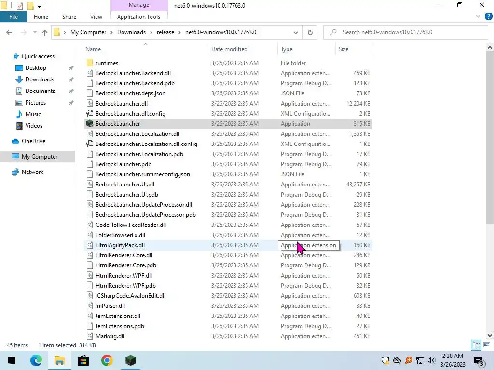
Task: Select Downloads in navigation pane
Action: click(40, 79)
